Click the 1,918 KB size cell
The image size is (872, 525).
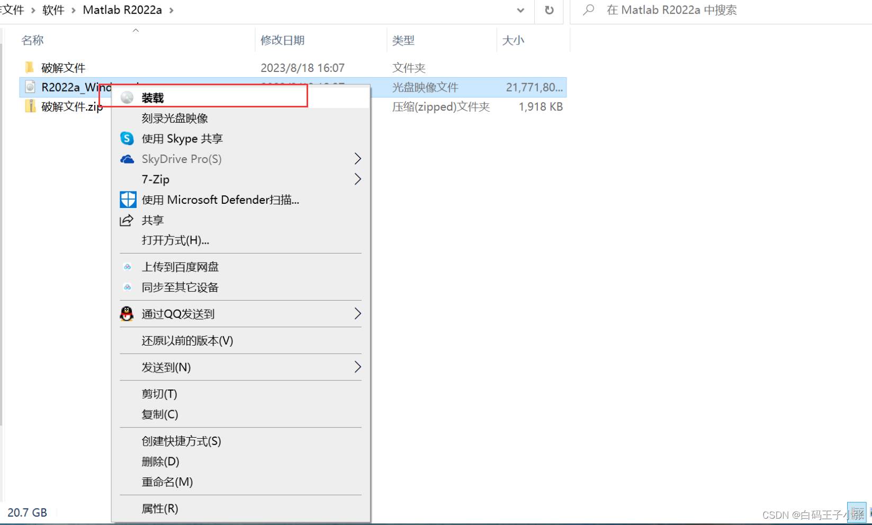click(x=541, y=107)
